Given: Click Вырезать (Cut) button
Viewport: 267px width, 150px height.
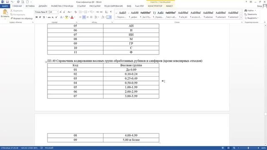Looking at the screenshot, I should [x=17, y=11].
